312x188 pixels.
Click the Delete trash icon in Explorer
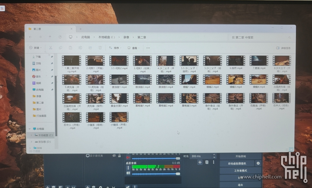pyautogui.click(x=100, y=48)
